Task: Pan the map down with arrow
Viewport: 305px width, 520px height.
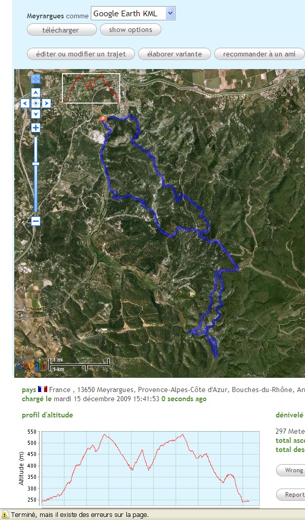Action: click(x=36, y=114)
